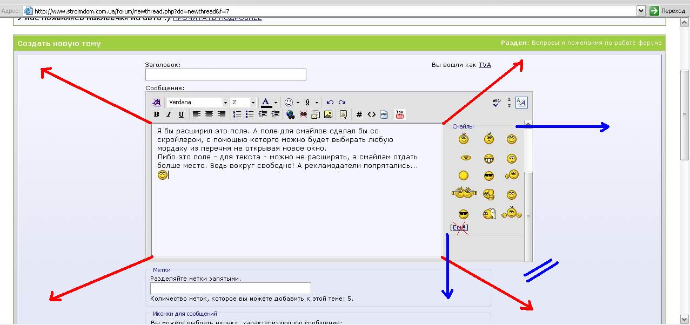Apply underline formatting
The image size is (690, 325).
coord(181,114)
